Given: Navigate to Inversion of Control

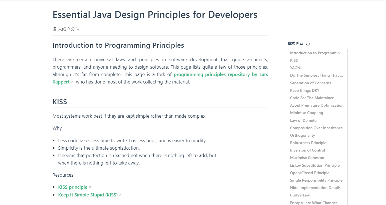Looking at the screenshot, I should (308, 150).
